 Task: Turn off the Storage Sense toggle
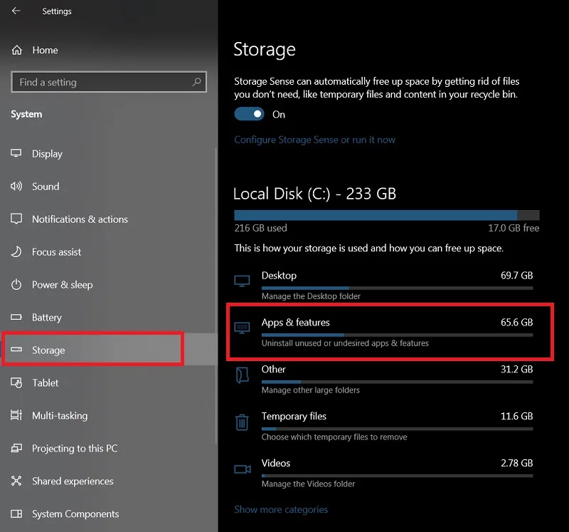(249, 114)
